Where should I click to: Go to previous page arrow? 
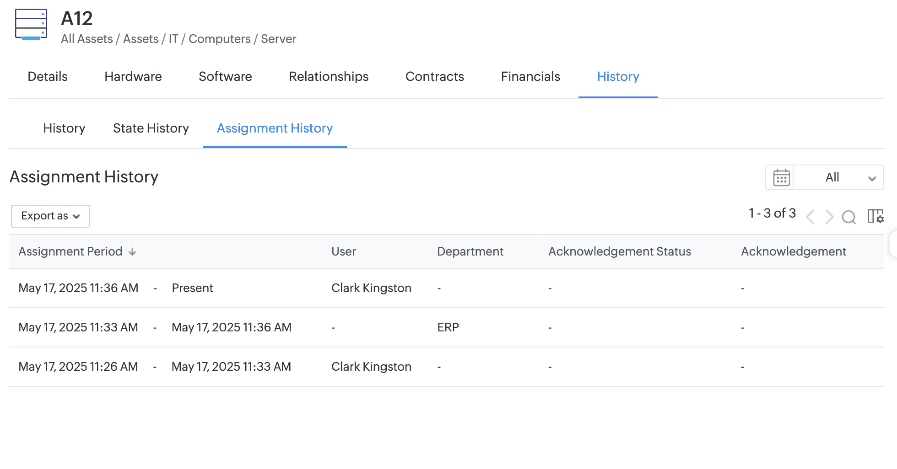810,217
